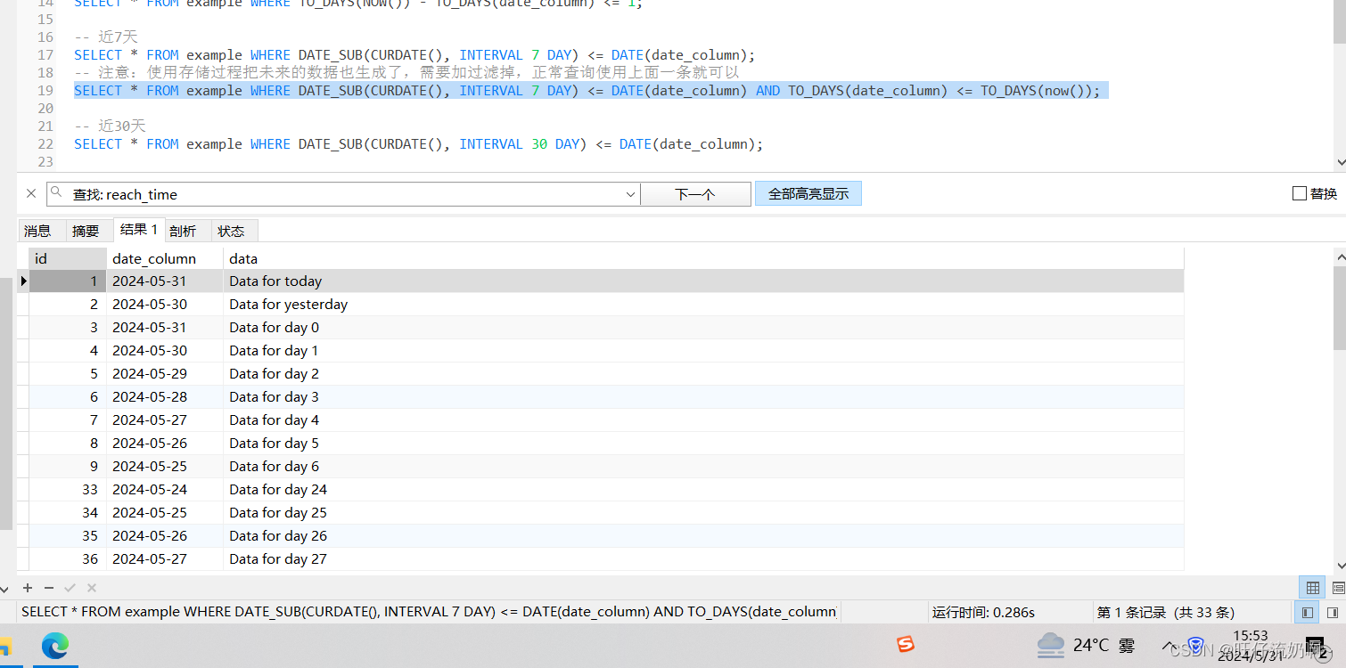The width and height of the screenshot is (1346, 668).
Task: Click the results grid vertical scrollbar thumb
Action: (1340, 309)
